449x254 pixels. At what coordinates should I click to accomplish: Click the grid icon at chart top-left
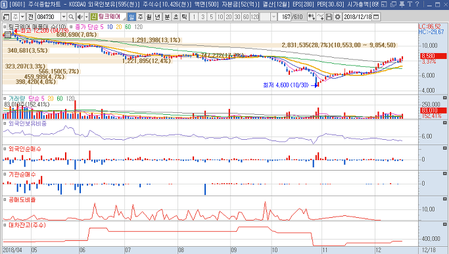point(8,35)
